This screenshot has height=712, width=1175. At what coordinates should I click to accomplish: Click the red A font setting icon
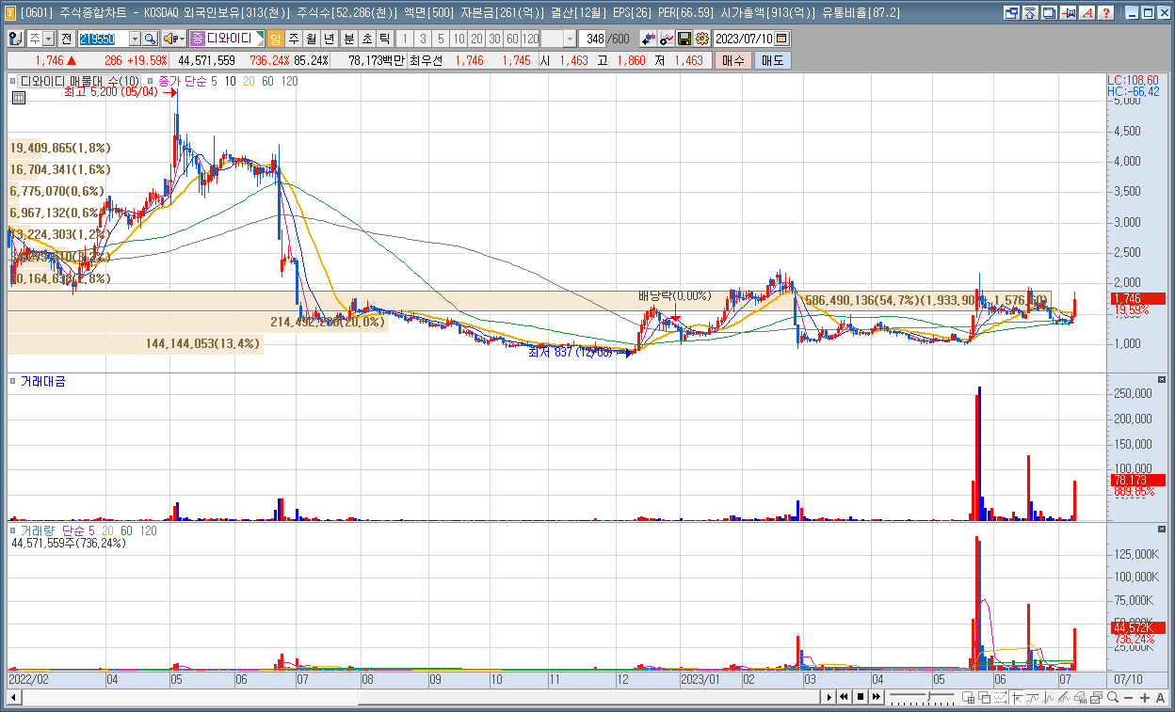tap(1087, 13)
